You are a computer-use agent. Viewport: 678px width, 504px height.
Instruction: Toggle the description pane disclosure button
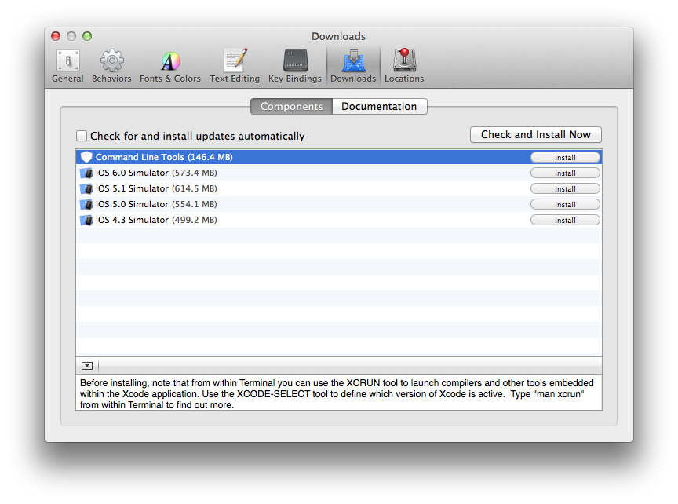[x=87, y=366]
